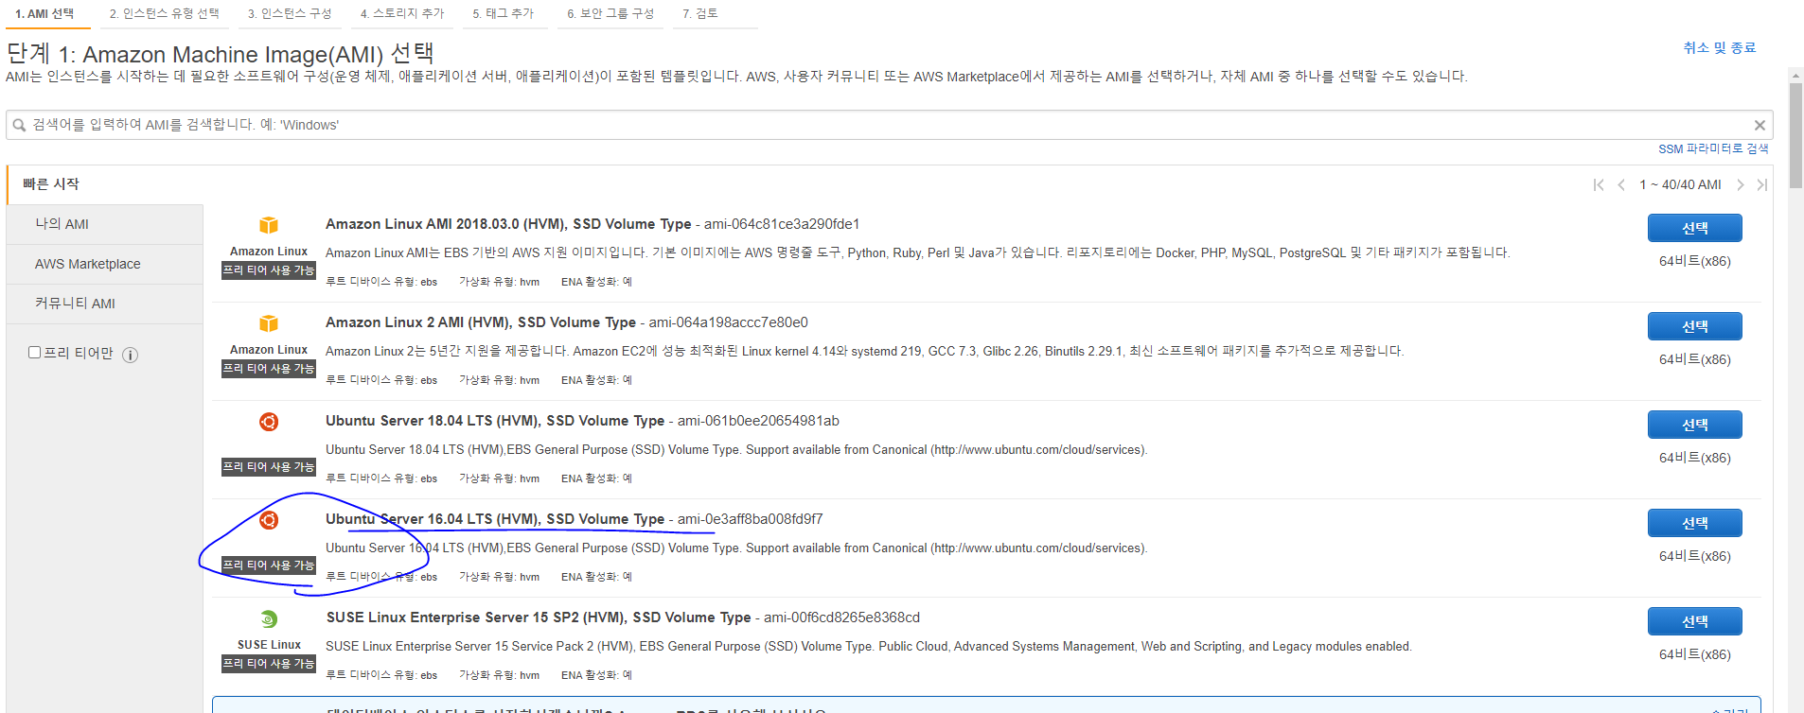The image size is (1804, 713).
Task: Switch to step 4. 스토리지 추가
Action: pos(402,13)
